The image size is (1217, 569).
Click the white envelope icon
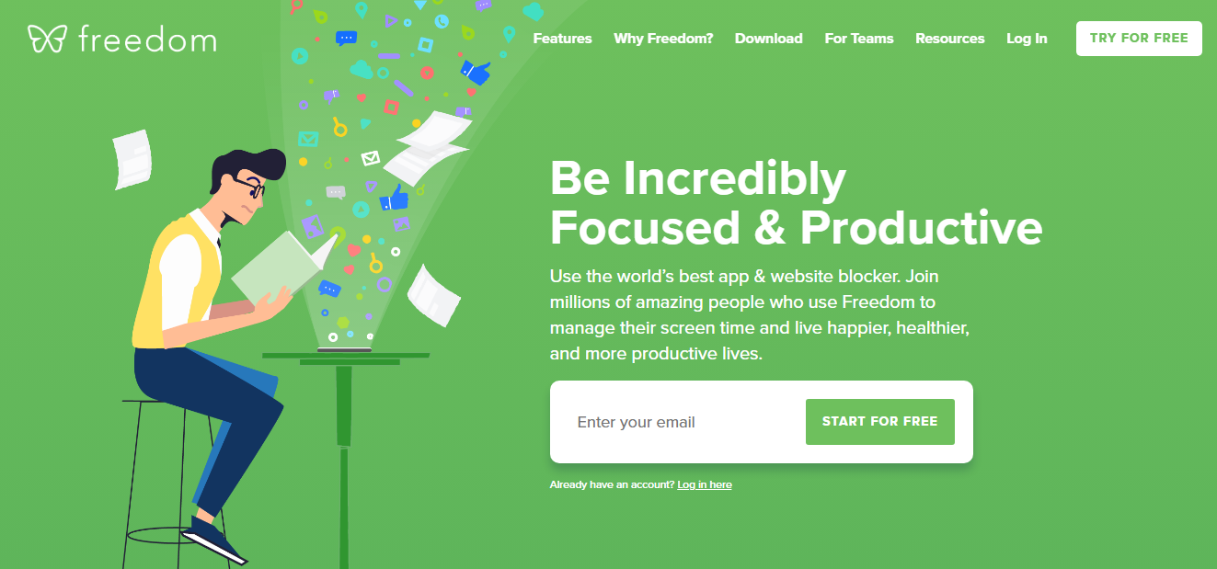coord(370,158)
